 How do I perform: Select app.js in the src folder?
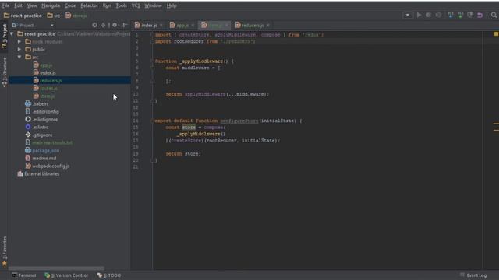point(46,65)
